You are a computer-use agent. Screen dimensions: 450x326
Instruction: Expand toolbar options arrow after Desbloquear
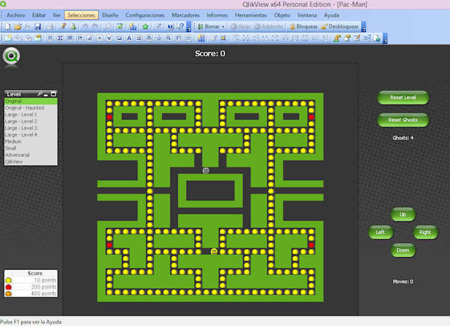point(363,27)
